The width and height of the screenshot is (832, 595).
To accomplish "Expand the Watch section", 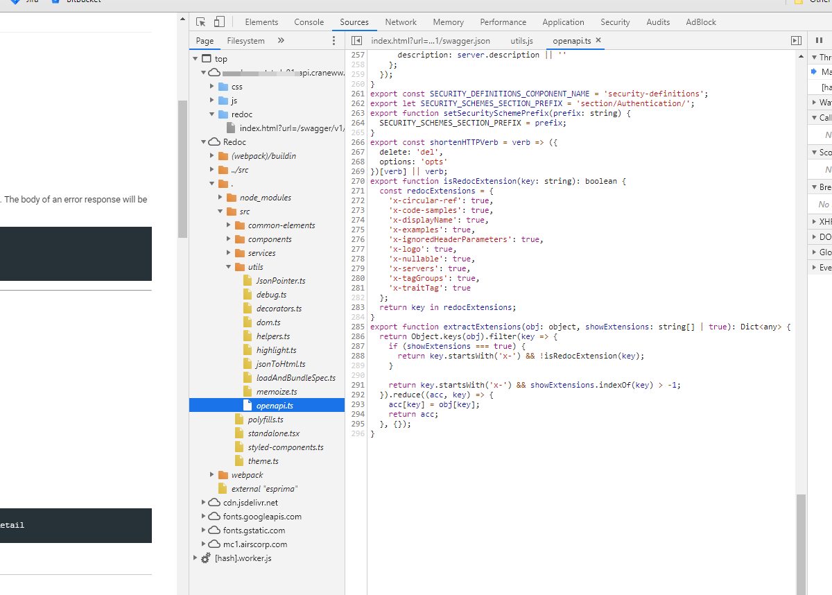I will point(814,101).
